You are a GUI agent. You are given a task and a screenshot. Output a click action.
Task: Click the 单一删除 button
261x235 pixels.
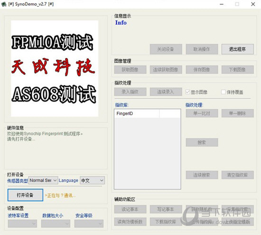click(238, 113)
